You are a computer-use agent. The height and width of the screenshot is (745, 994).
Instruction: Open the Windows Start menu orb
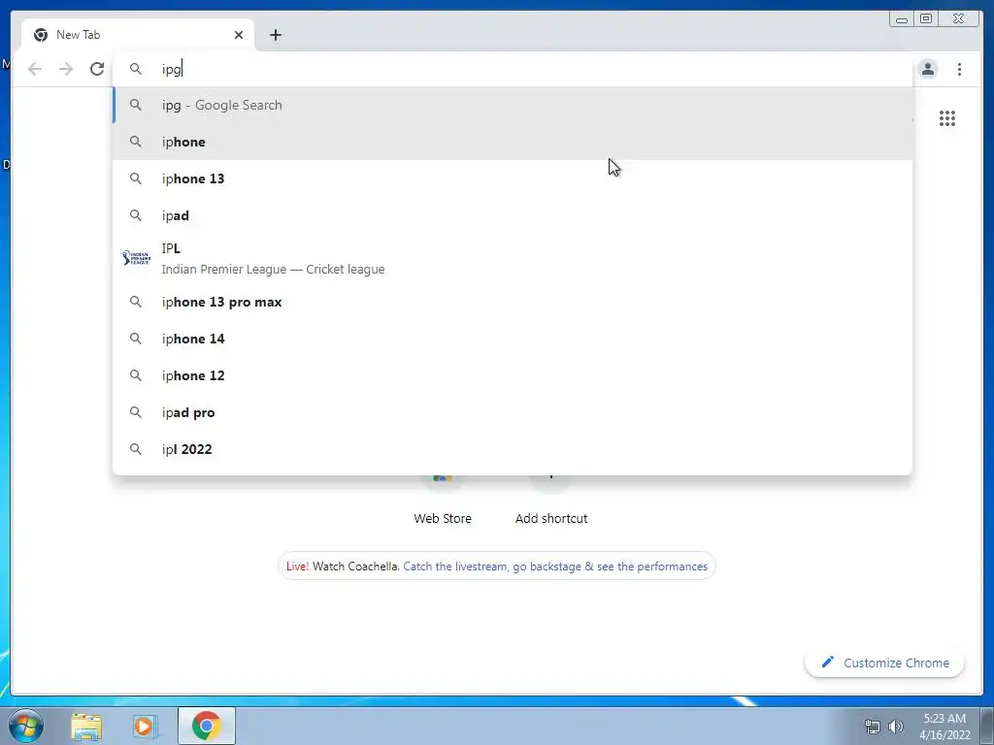[x=26, y=726]
